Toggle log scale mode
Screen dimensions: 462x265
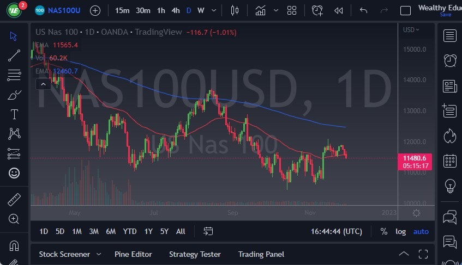pyautogui.click(x=400, y=231)
